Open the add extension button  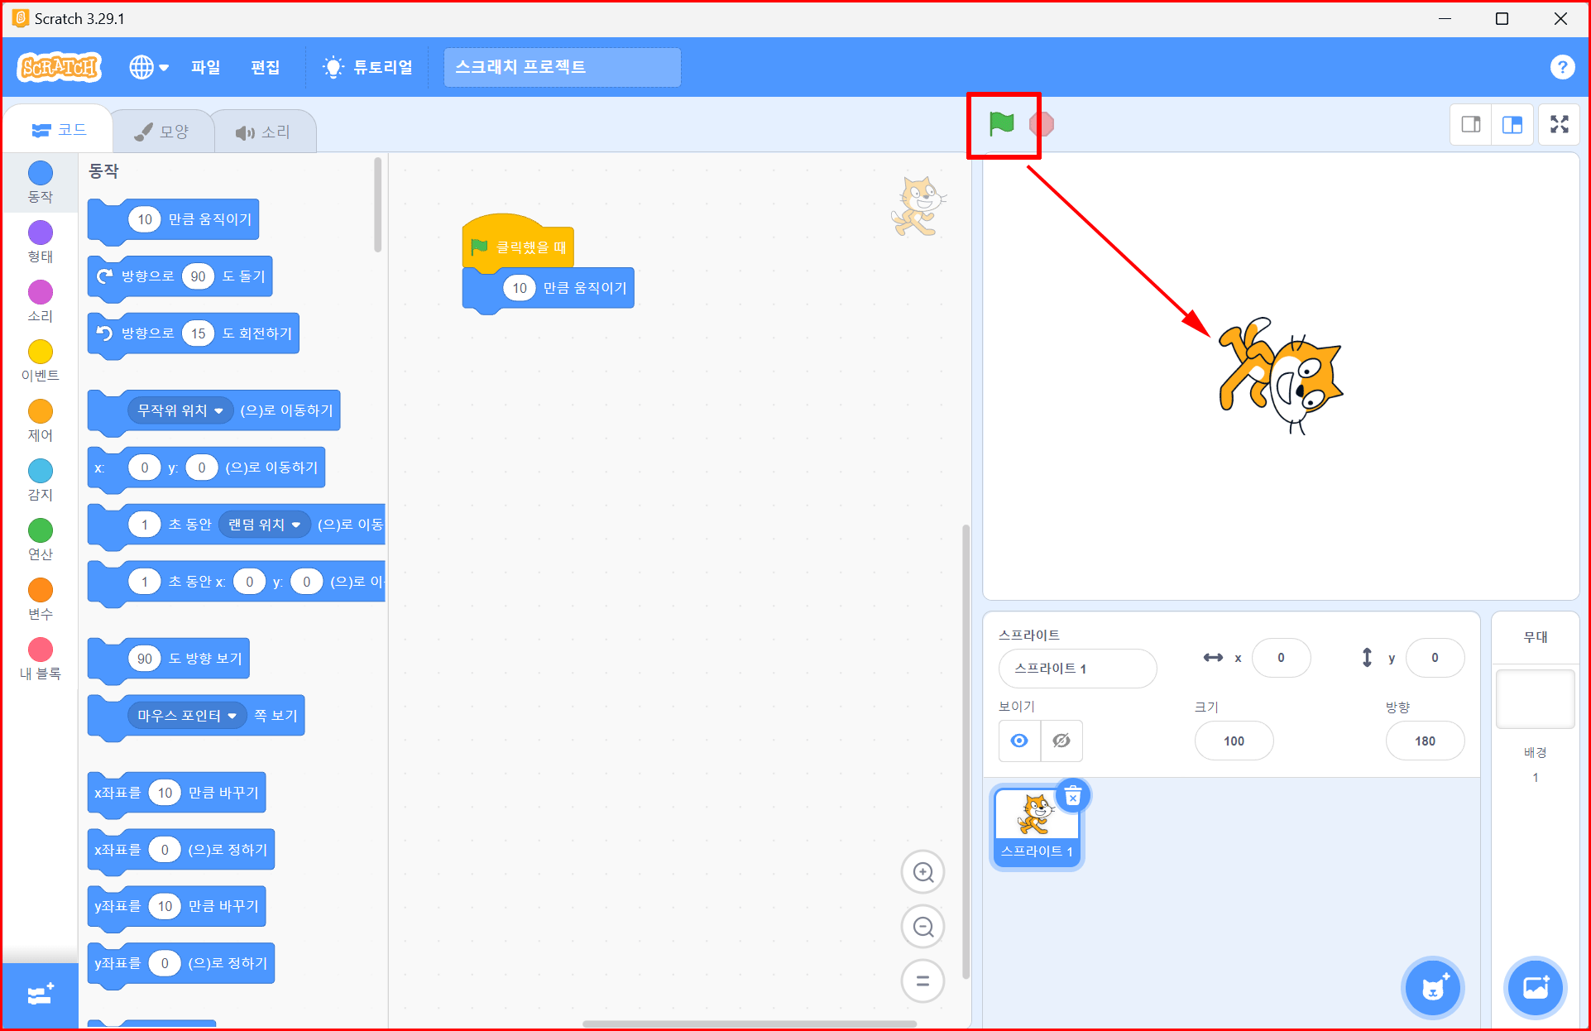point(40,995)
